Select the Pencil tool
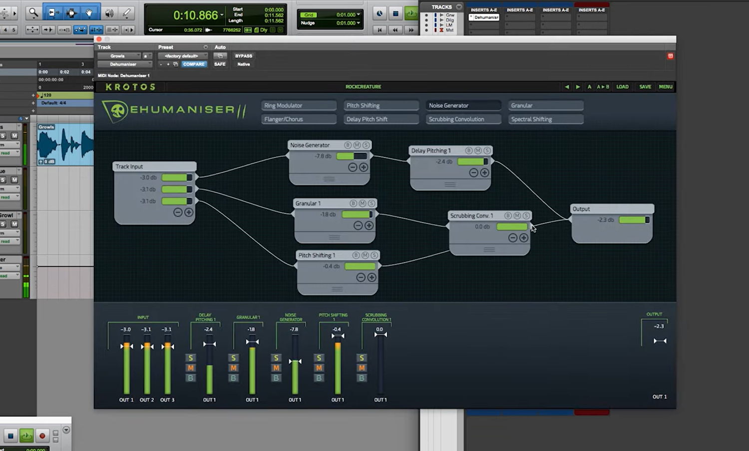This screenshot has height=451, width=749. click(x=127, y=13)
